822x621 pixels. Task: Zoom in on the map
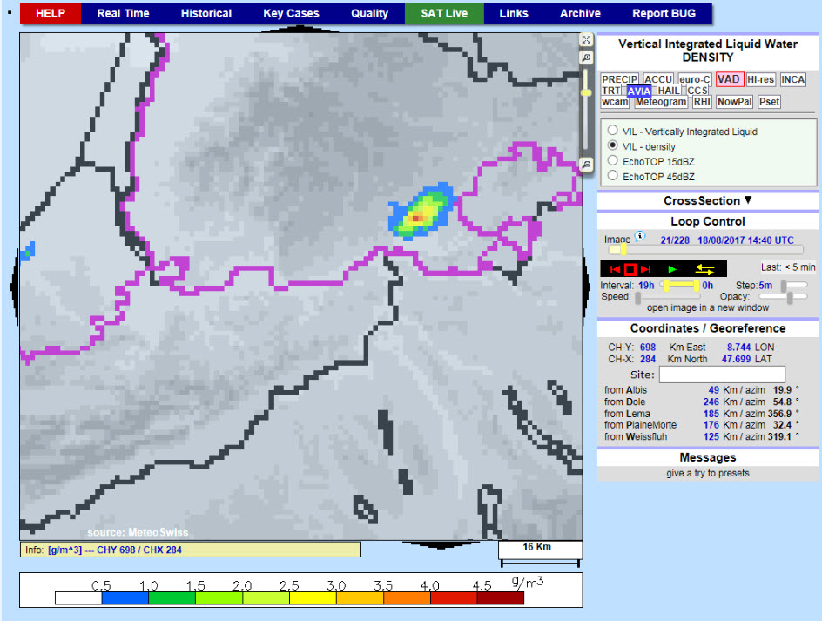[x=587, y=57]
